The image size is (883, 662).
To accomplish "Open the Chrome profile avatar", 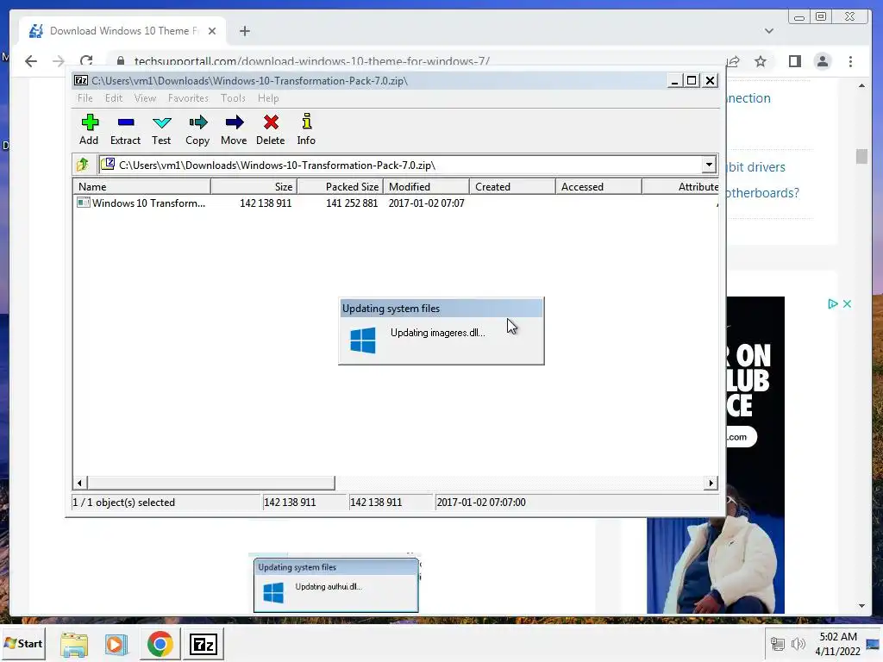I will tap(822, 61).
